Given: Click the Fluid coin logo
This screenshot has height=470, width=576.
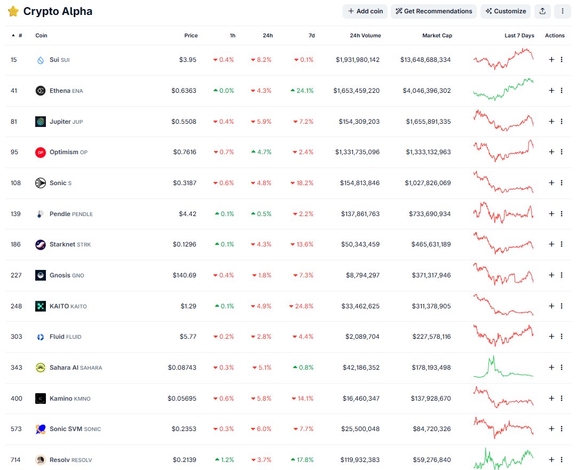Looking at the screenshot, I should point(41,337).
